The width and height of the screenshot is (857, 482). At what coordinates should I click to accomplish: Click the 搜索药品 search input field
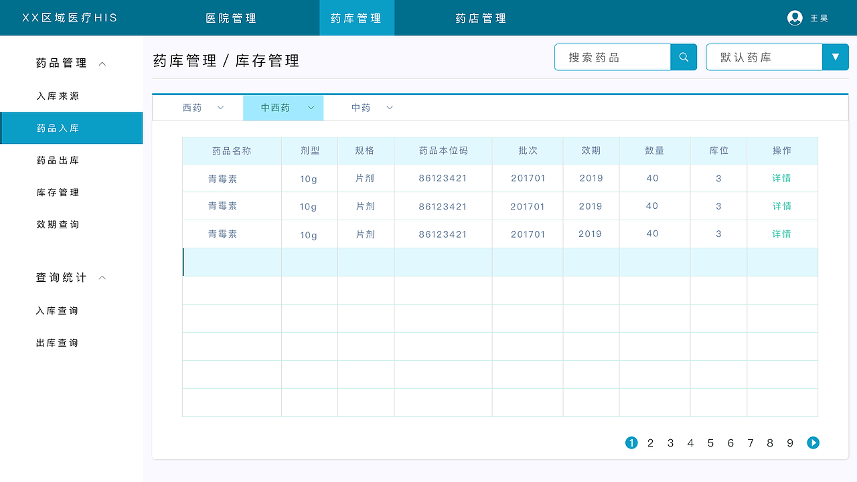[x=613, y=57]
